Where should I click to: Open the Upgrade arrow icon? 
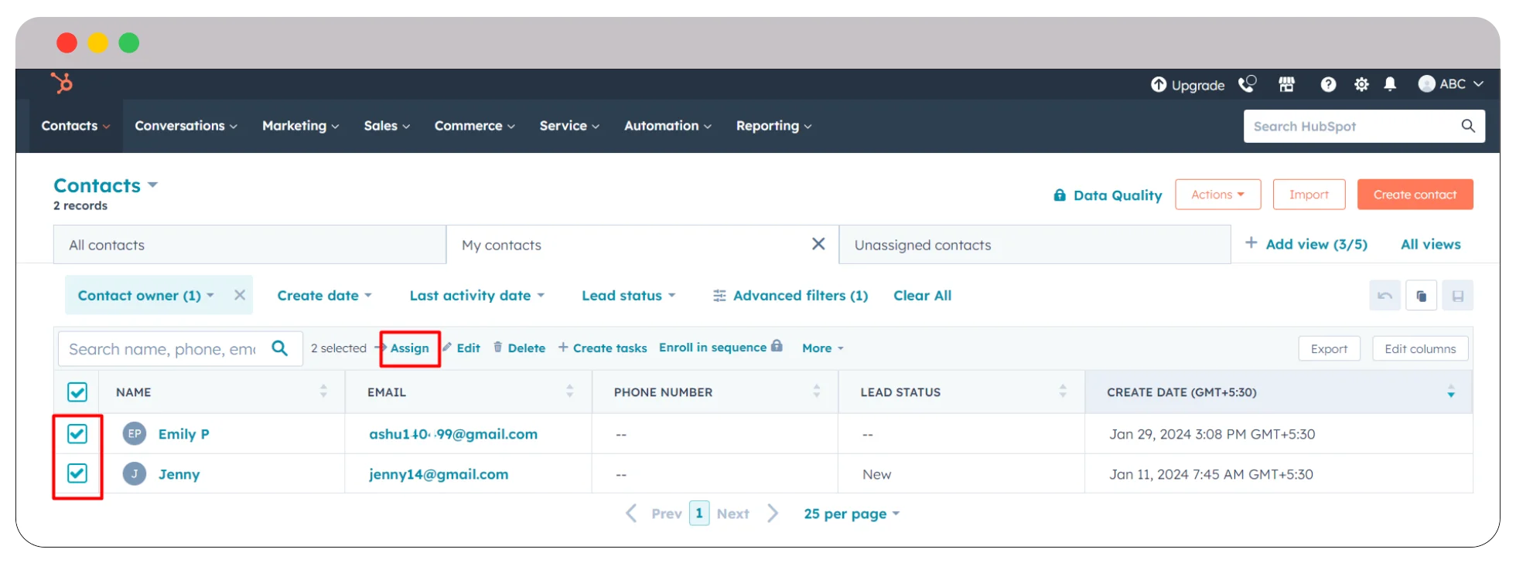coord(1158,85)
